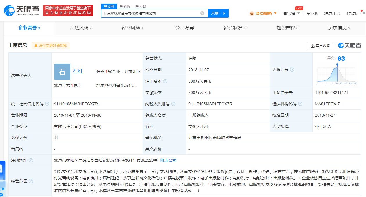The width and height of the screenshot is (366, 197).
Task: Select the 企业背景 tab
Action: click(29, 28)
